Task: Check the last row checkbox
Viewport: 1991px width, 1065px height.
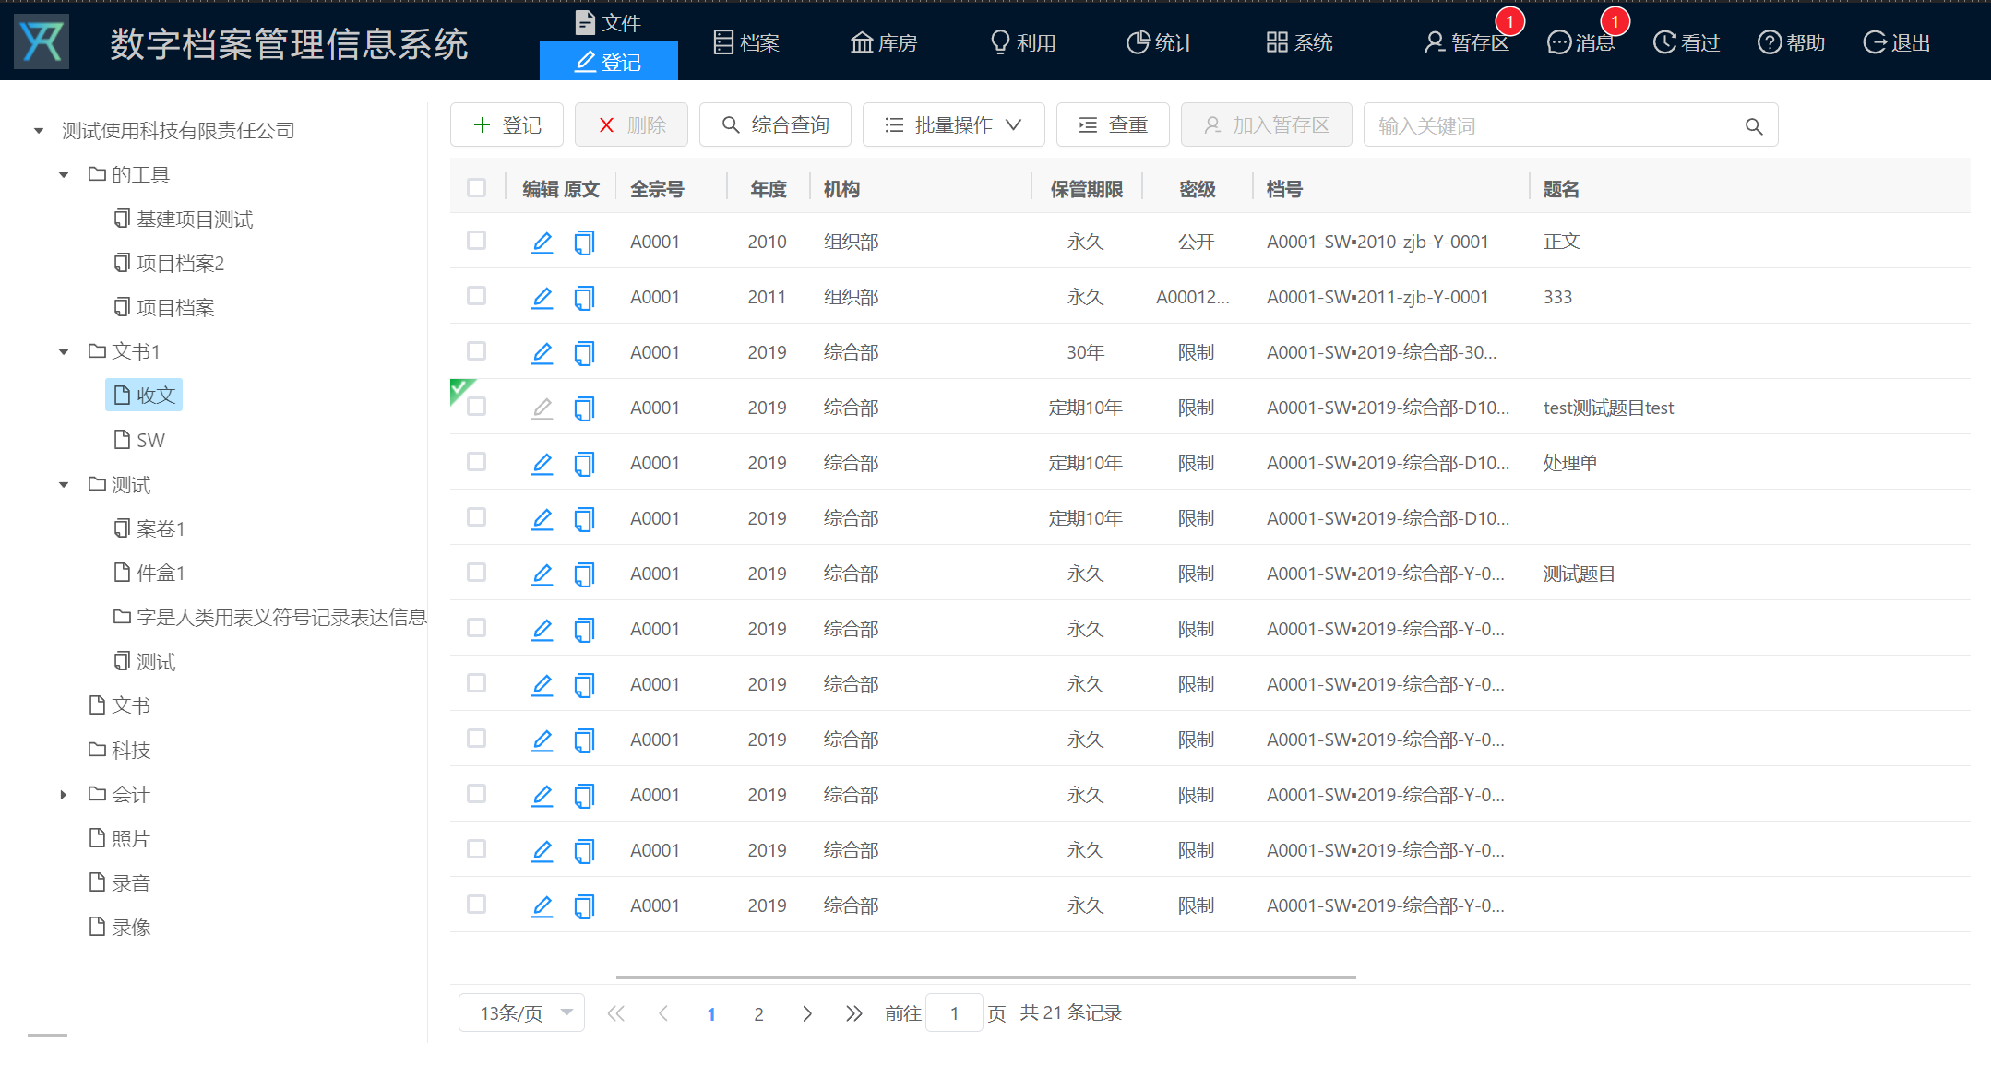Action: coord(476,905)
